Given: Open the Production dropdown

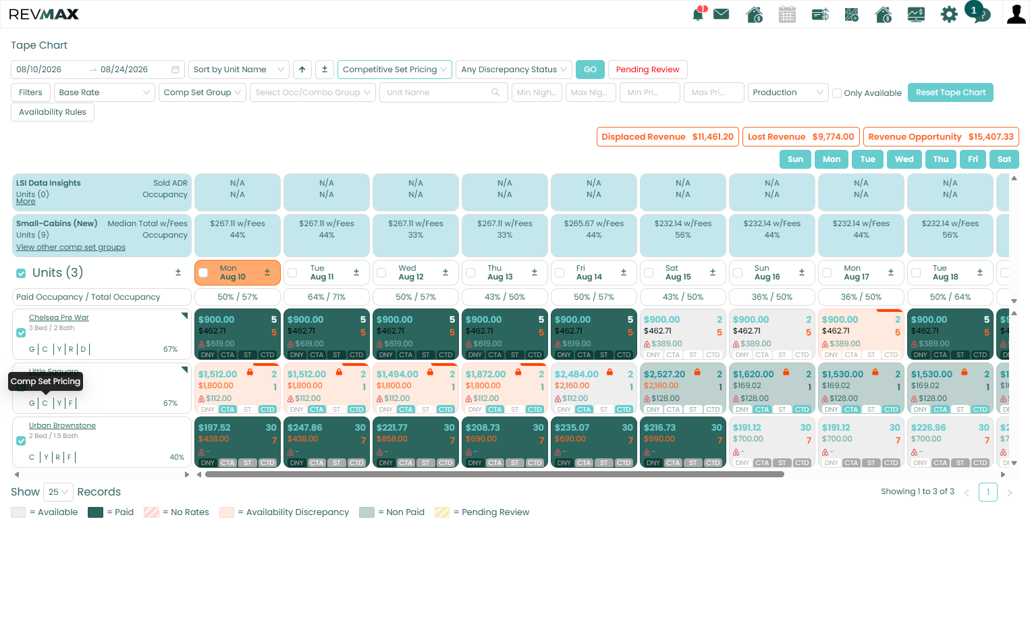Looking at the screenshot, I should pyautogui.click(x=788, y=92).
